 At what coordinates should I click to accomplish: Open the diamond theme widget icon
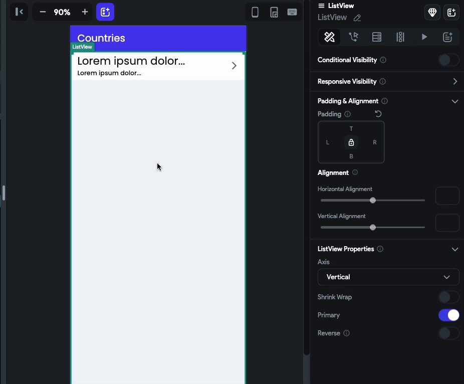click(432, 13)
